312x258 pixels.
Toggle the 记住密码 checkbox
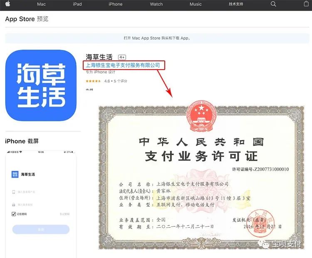tap(14, 214)
